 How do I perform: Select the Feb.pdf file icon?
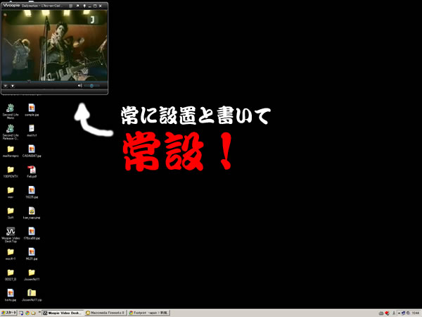point(31,170)
